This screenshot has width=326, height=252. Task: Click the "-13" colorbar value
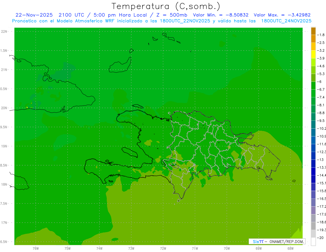click(320, 160)
